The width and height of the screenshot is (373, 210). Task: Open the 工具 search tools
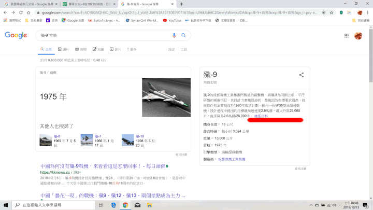tap(183, 49)
